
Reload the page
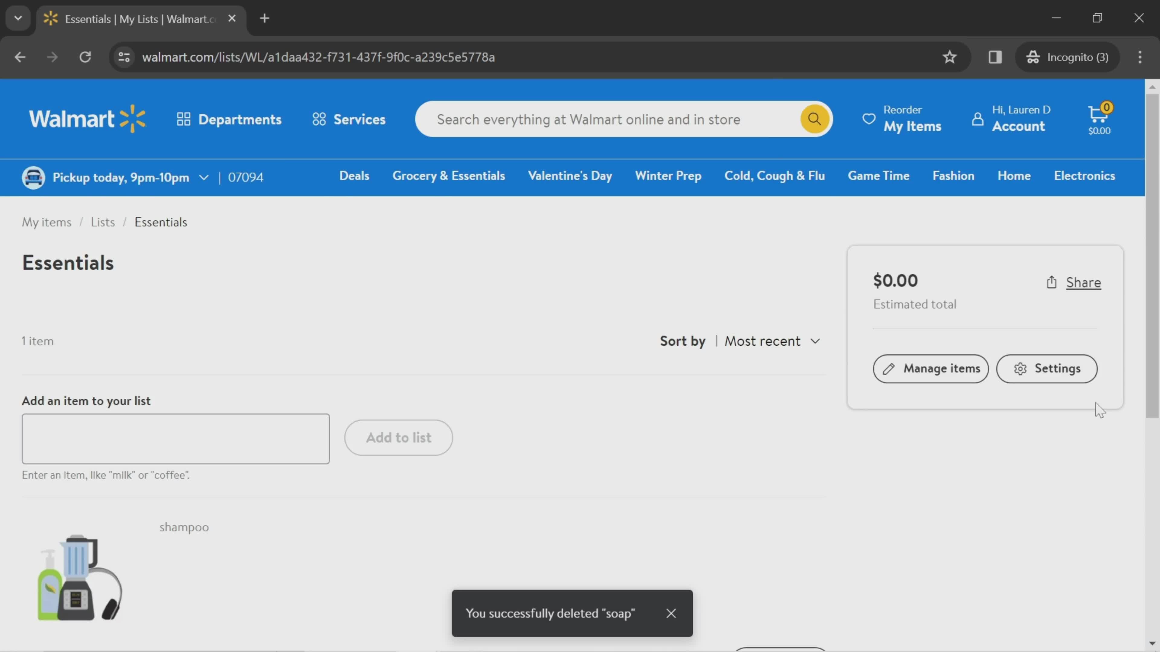[85, 57]
